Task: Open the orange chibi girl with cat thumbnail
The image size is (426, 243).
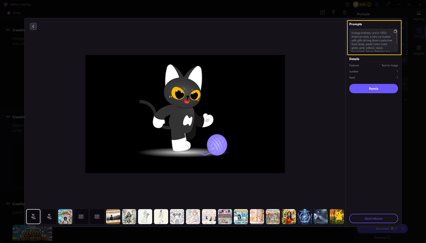Action: [x=257, y=217]
